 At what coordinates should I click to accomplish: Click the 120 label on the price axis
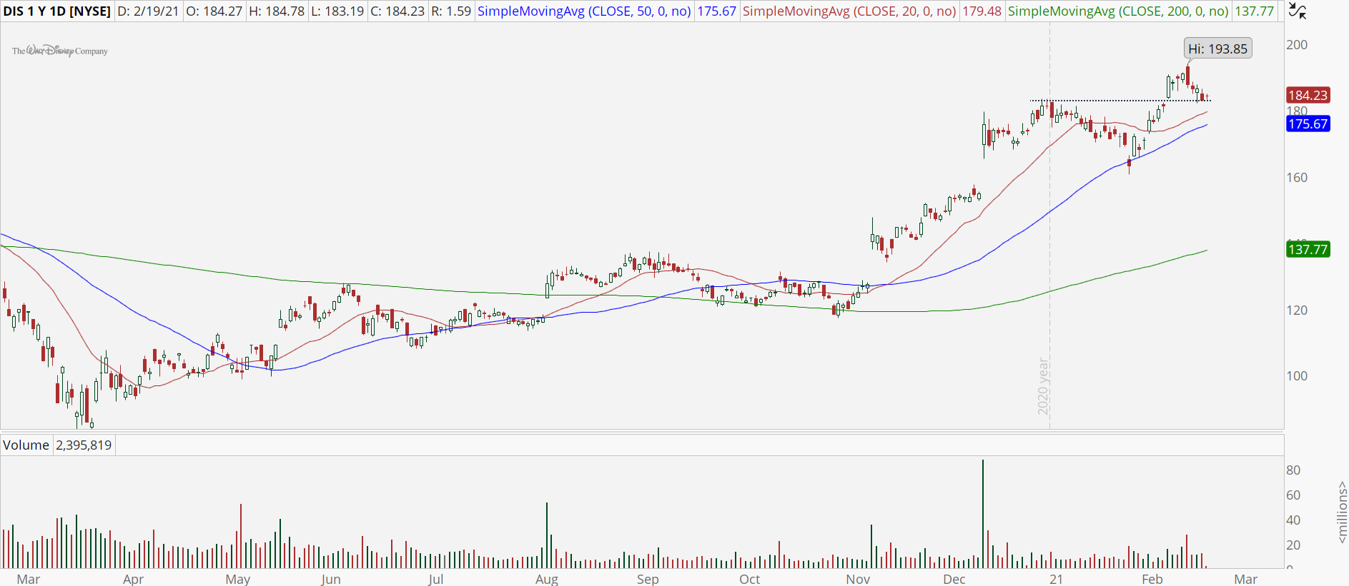pyautogui.click(x=1297, y=310)
